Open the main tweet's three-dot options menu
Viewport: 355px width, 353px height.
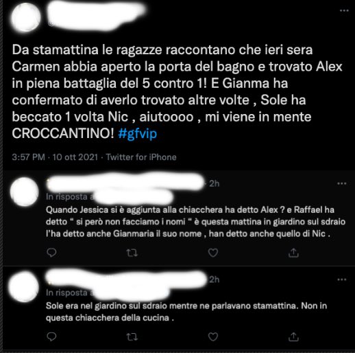pyautogui.click(x=344, y=10)
